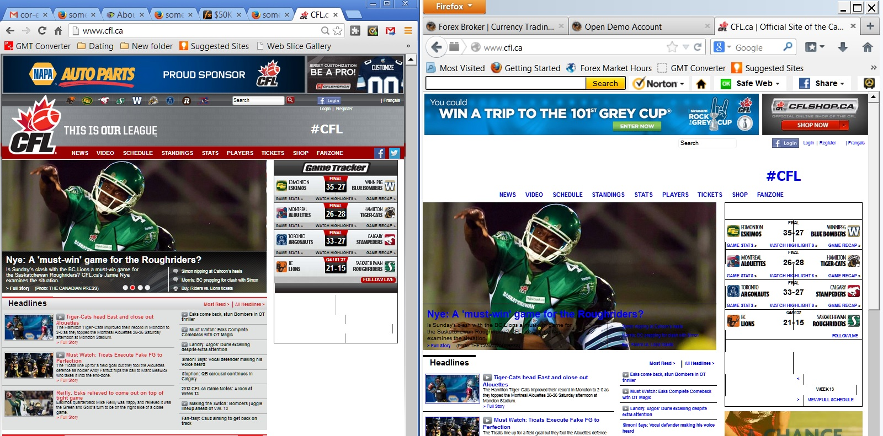
Task: Switch to the Gmail 'cor-e' tab in Chrome
Action: [29, 14]
